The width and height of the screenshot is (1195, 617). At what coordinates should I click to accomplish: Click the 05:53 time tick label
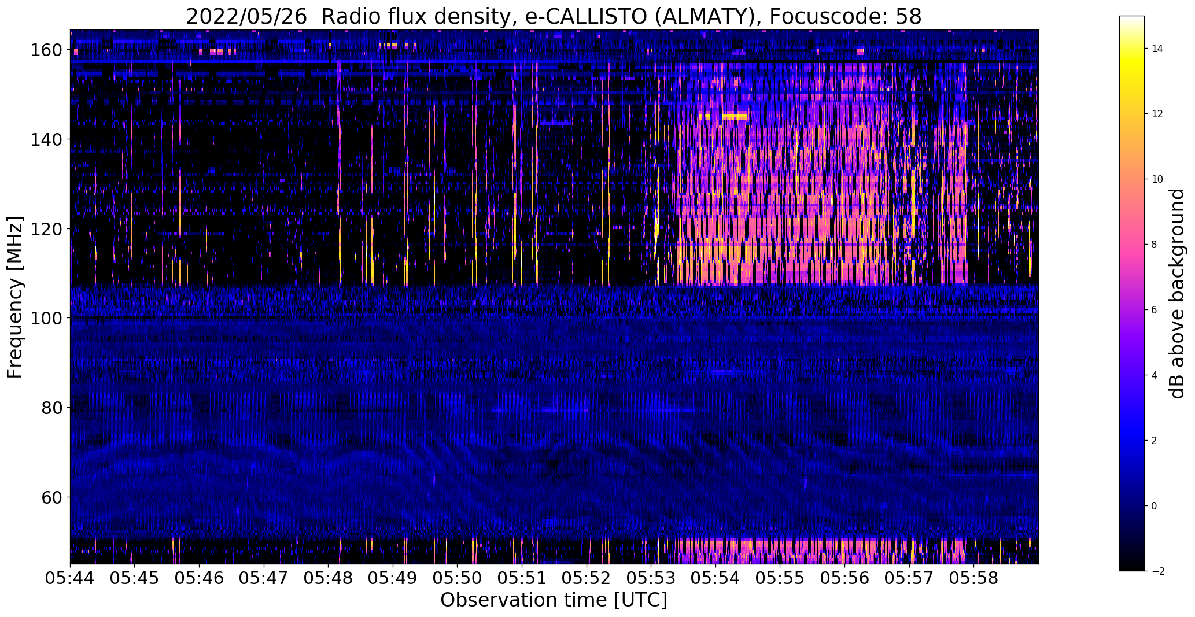tap(651, 578)
